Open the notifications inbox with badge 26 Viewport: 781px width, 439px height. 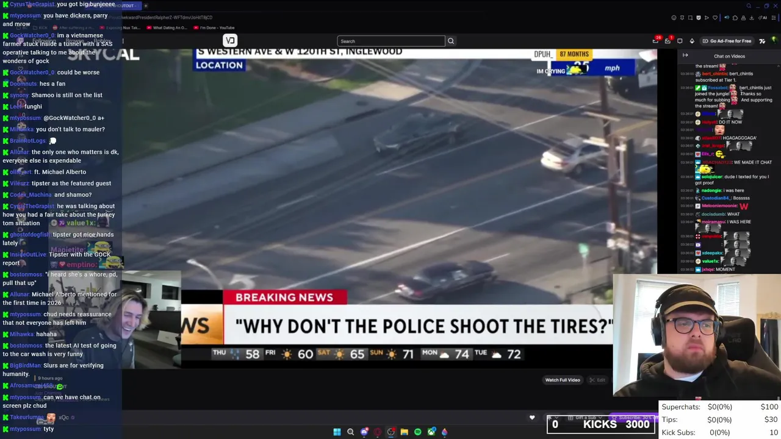pyautogui.click(x=657, y=41)
